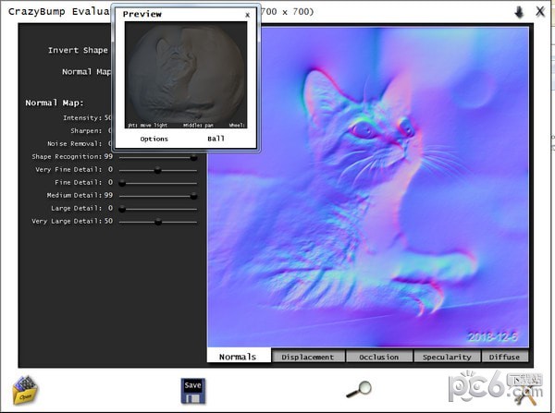Click the 3D preview ball thumbnail
The image size is (555, 413).
point(186,76)
